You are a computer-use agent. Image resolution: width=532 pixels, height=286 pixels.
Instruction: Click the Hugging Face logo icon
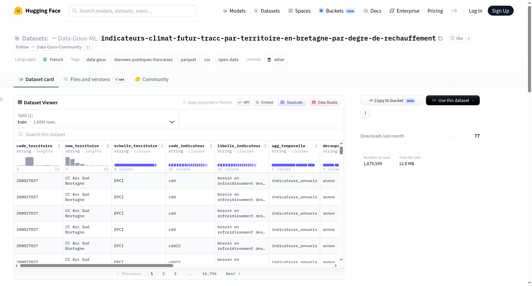click(18, 11)
